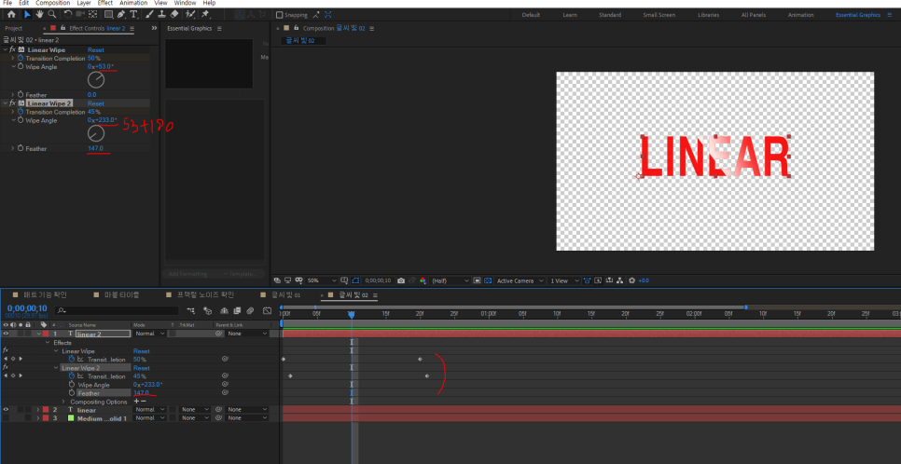Select the Pan Behind anchor point tool

pyautogui.click(x=92, y=14)
